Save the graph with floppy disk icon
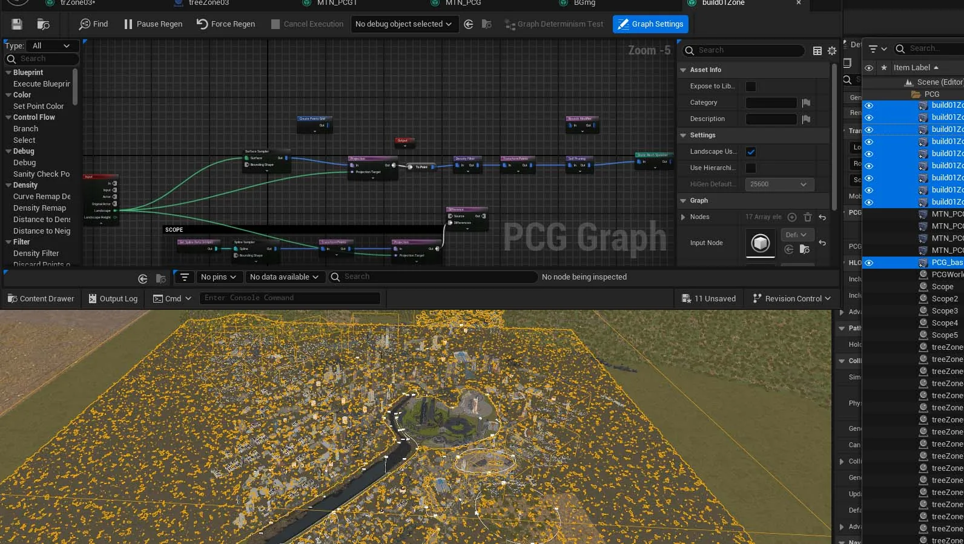 click(17, 24)
